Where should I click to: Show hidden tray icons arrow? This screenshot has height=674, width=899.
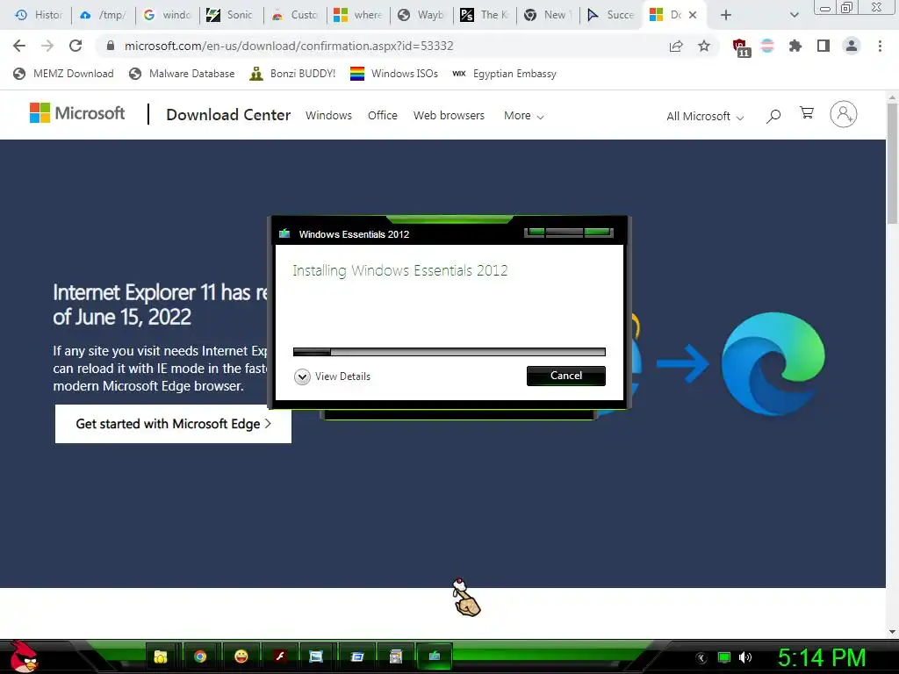(701, 658)
